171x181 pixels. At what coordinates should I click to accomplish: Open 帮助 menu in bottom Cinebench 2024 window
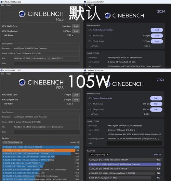pos(92,74)
